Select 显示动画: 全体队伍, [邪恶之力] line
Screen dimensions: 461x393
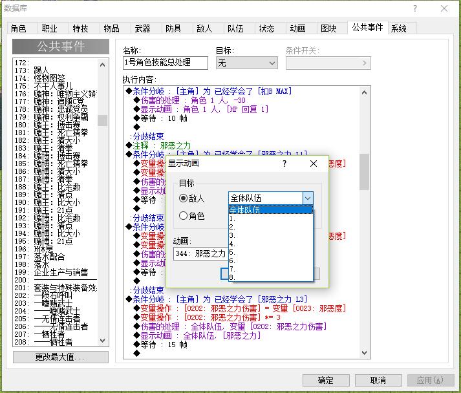pyautogui.click(x=197, y=335)
